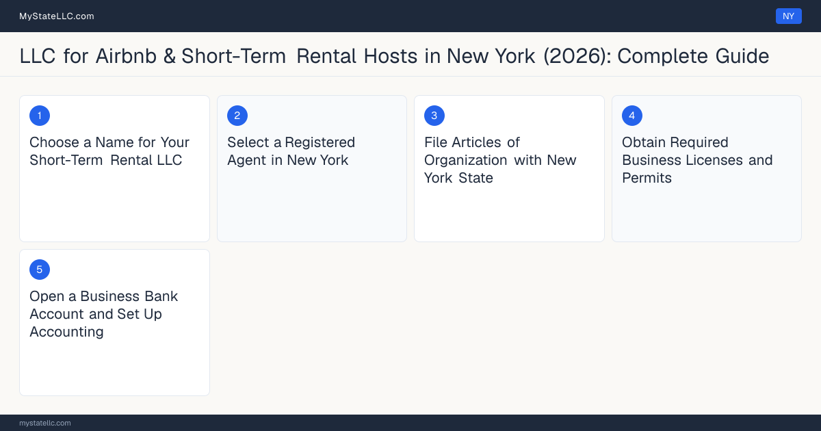Open 'Choose a Name for Your Short-Term Rental LLC'
Screen dimensions: 821x431
pyautogui.click(x=109, y=151)
